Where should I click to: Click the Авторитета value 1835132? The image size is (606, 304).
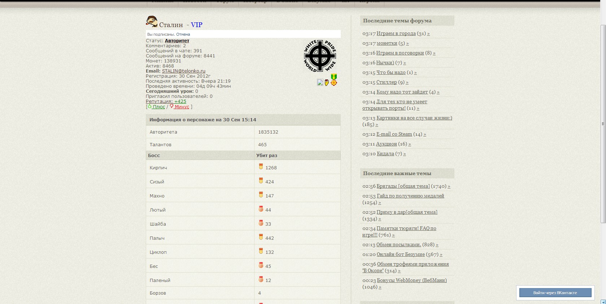[268, 132]
